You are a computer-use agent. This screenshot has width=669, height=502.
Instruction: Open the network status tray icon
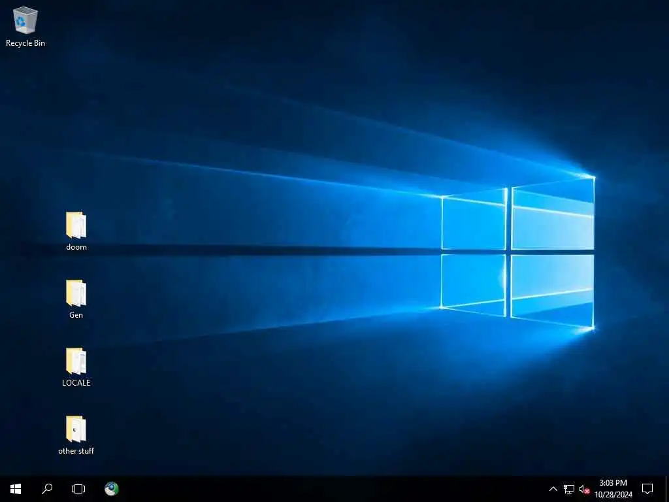click(569, 489)
